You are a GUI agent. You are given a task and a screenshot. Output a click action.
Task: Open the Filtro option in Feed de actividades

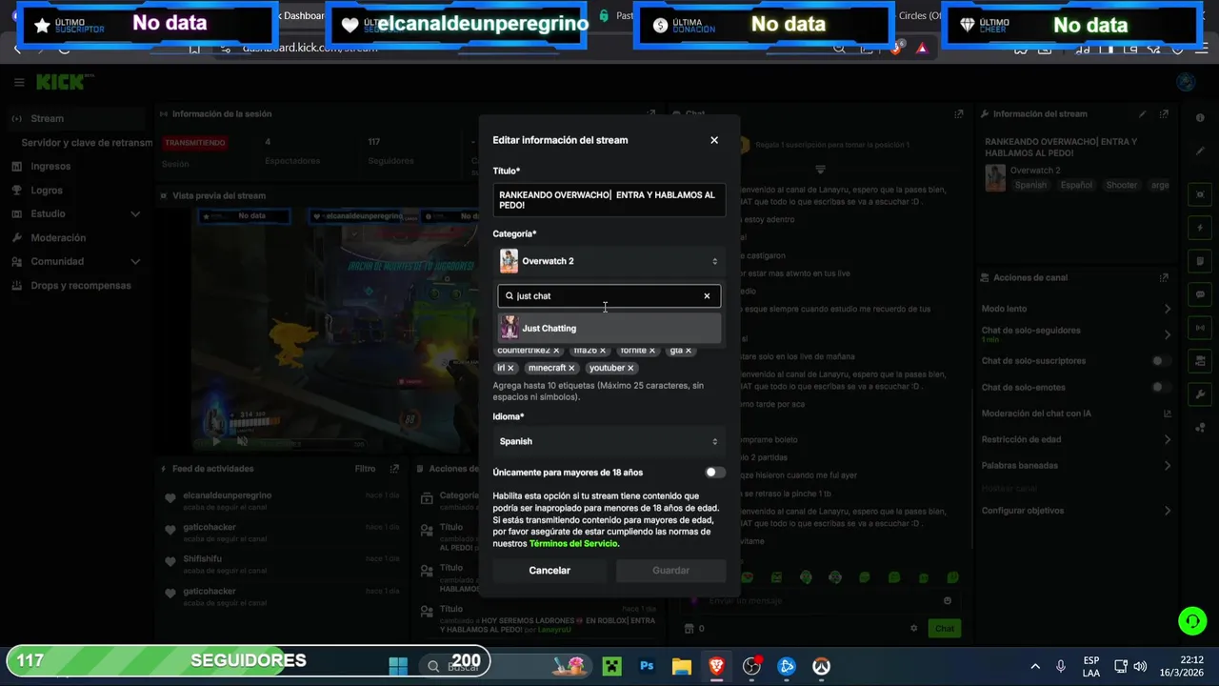365,469
